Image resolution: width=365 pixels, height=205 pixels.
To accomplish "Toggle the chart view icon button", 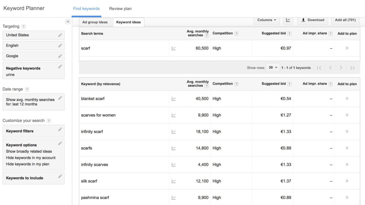I will coord(288,20).
